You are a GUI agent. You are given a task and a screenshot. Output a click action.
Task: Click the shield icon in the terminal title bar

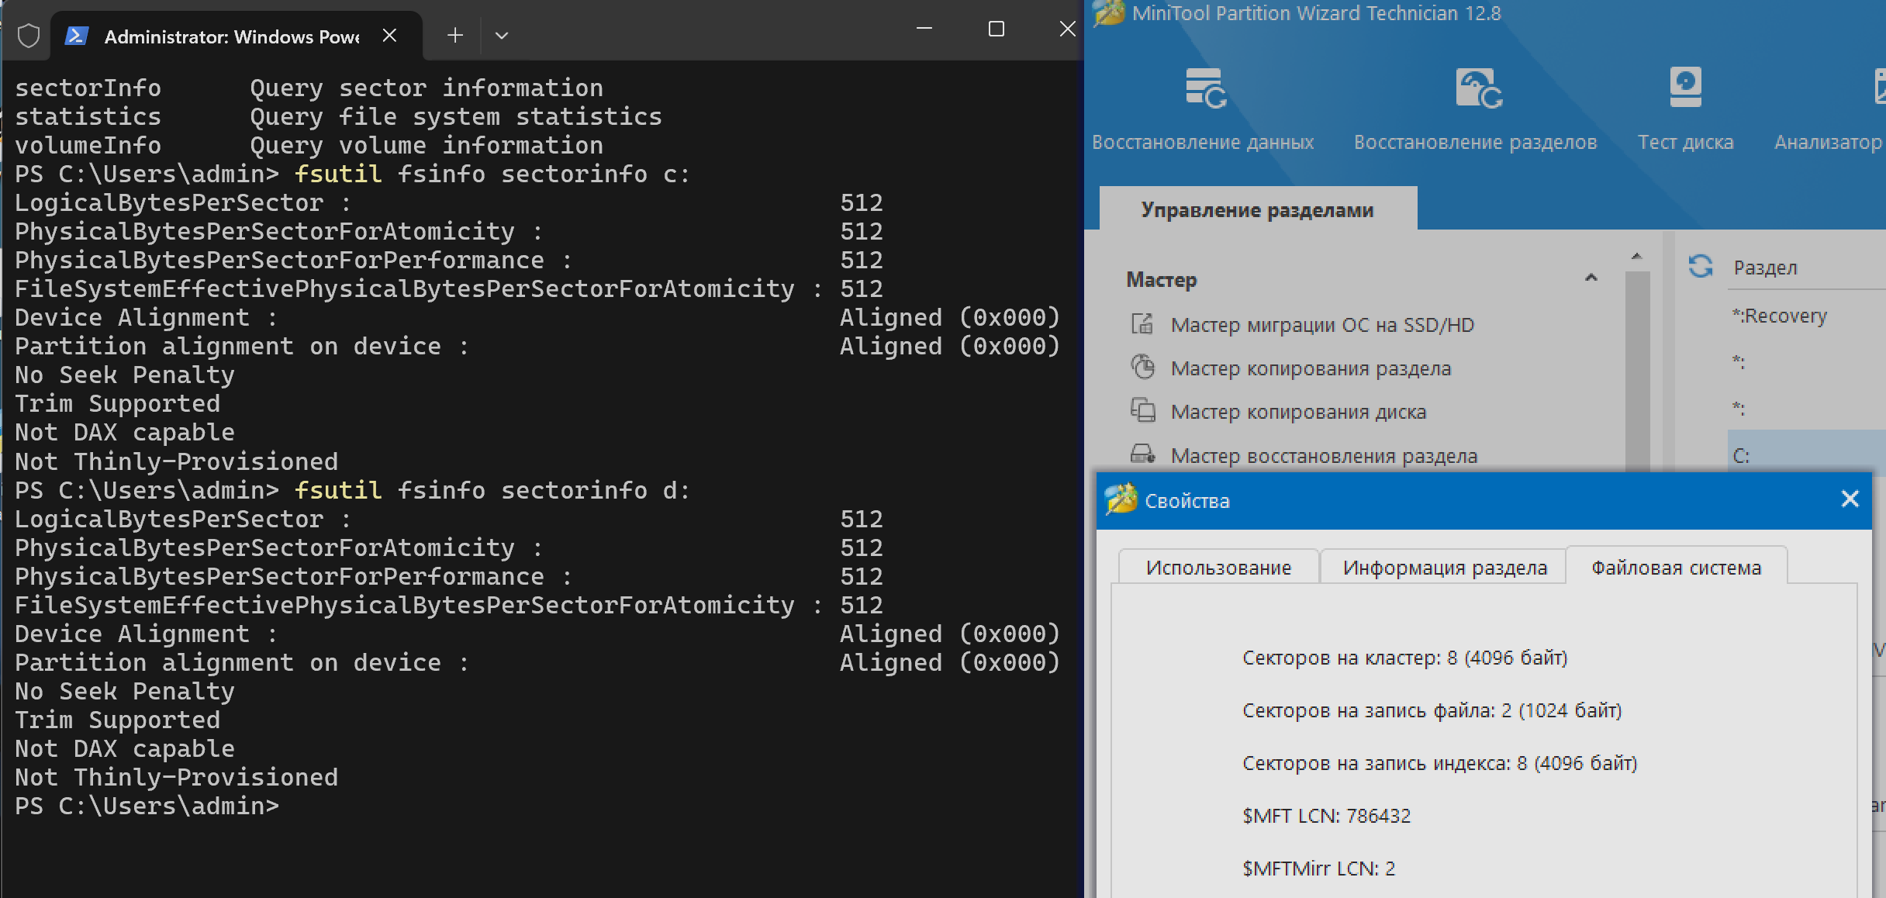coord(29,36)
